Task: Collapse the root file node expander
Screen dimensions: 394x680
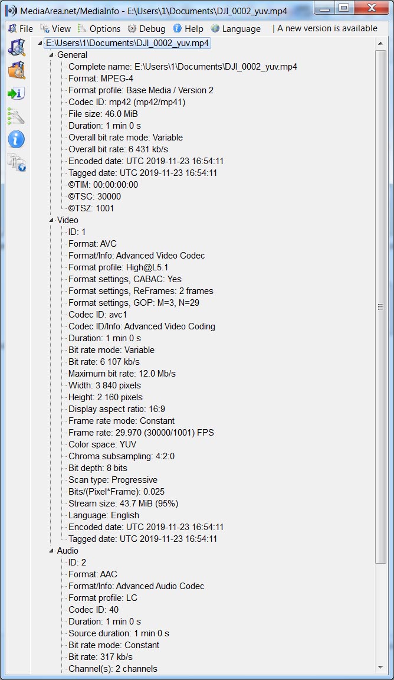Action: [40, 43]
